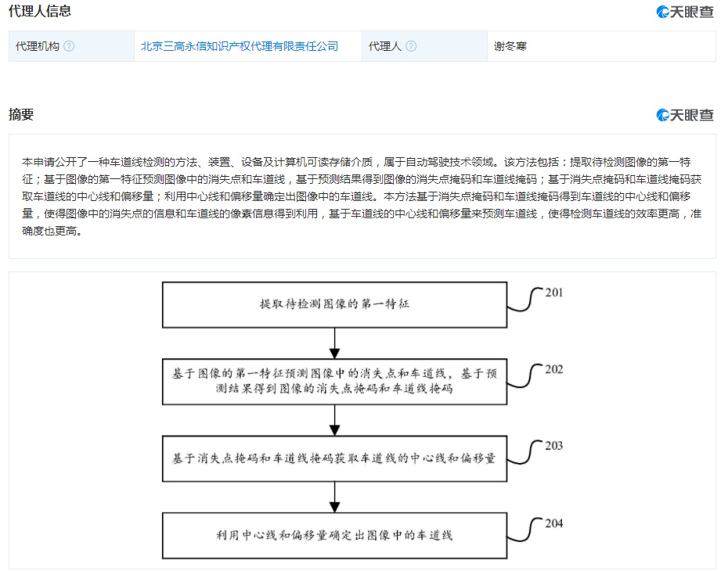
Task: Click step number 203 label
Action: point(553,446)
